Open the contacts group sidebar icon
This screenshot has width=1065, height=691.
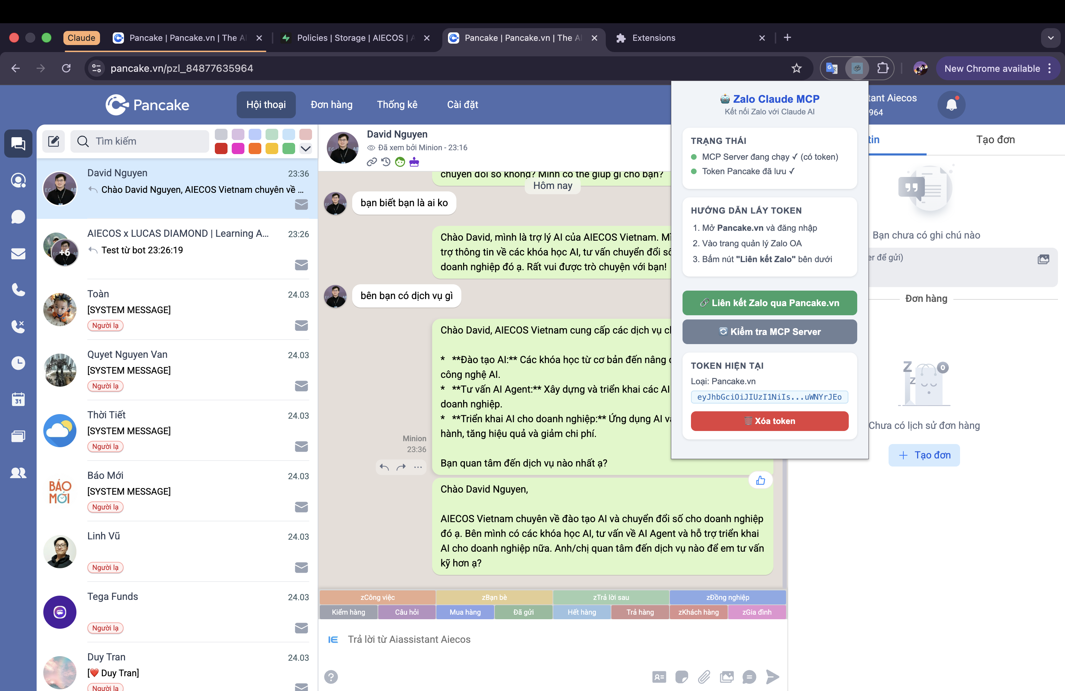click(18, 473)
